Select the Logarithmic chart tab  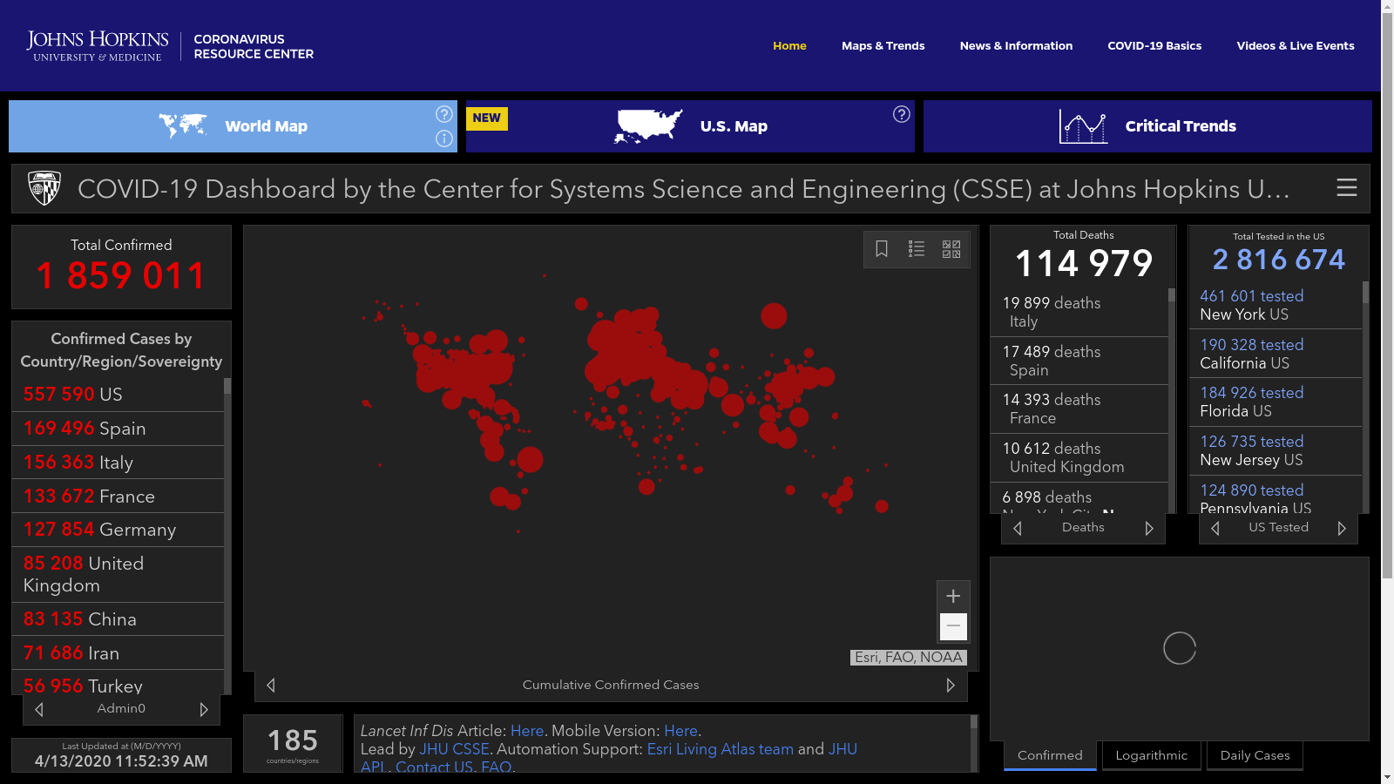pyautogui.click(x=1151, y=755)
